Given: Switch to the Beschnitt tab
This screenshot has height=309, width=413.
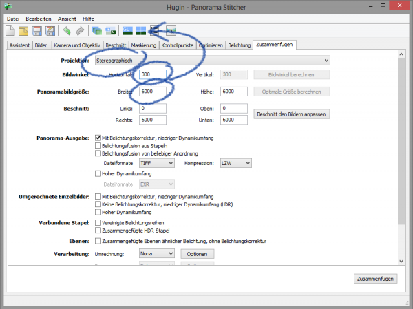Looking at the screenshot, I should [x=116, y=45].
